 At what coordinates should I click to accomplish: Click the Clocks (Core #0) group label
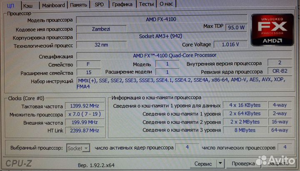tap(26, 98)
